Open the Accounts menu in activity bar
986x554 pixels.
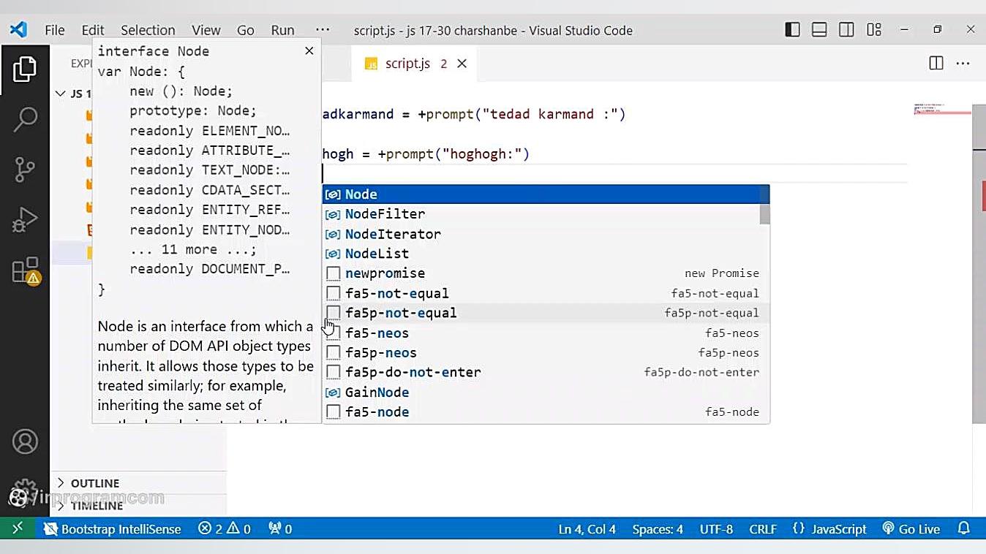coord(25,441)
